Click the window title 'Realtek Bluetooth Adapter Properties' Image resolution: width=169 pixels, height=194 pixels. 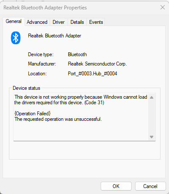[x=45, y=8]
